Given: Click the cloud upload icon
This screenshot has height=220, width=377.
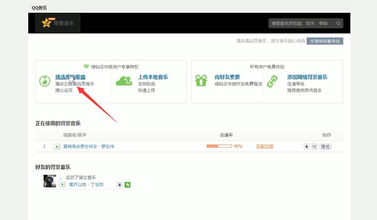Looking at the screenshot, I should click(124, 81).
